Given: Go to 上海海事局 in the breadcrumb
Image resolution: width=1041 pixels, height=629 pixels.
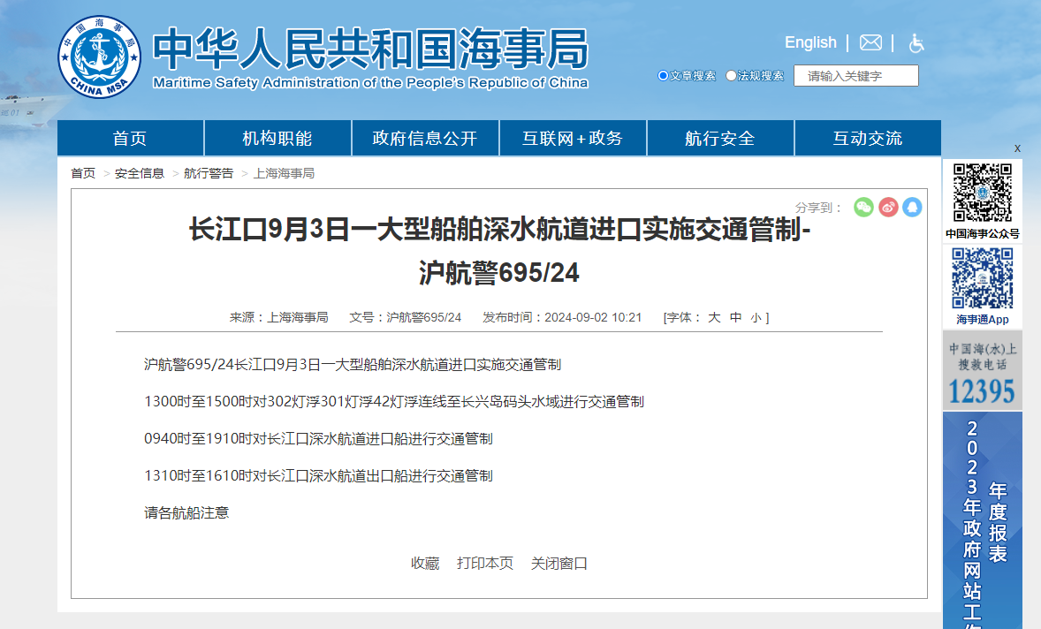Looking at the screenshot, I should coord(284,173).
